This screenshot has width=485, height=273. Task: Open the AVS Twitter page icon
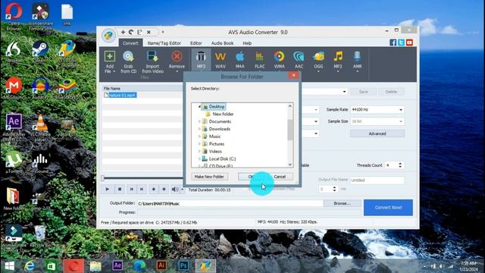(401, 42)
